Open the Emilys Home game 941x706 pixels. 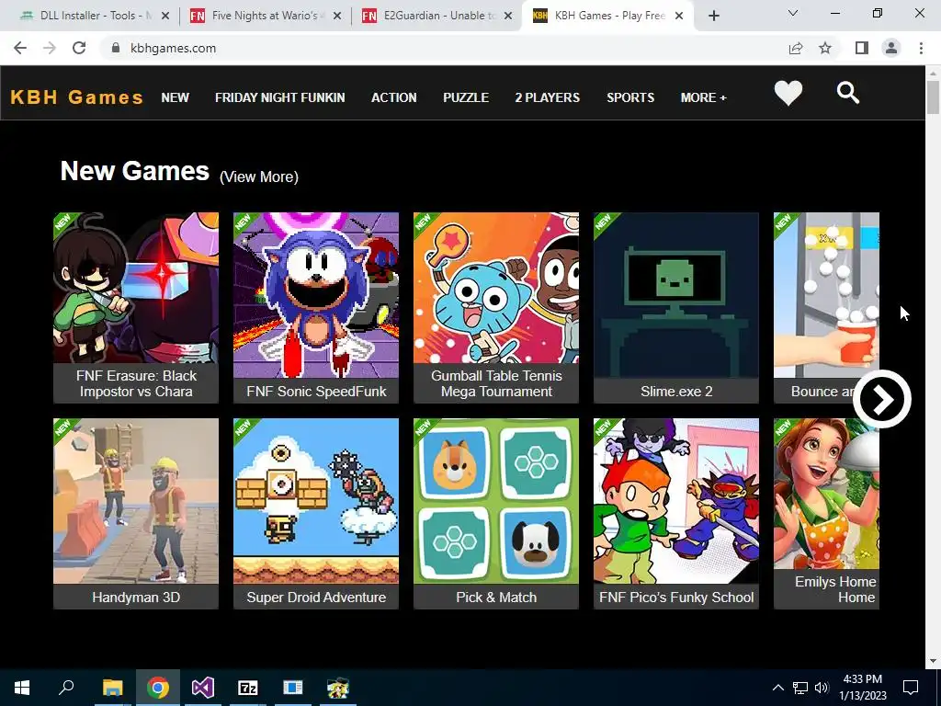point(826,514)
